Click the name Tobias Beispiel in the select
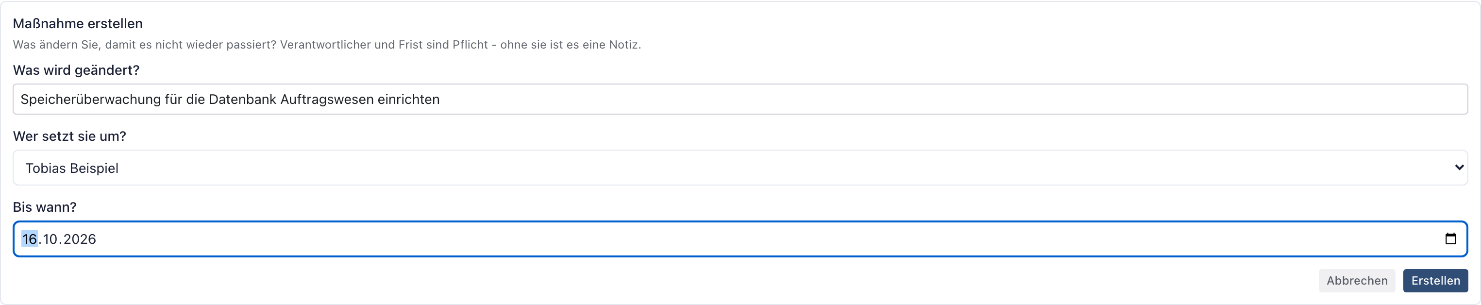 click(72, 168)
